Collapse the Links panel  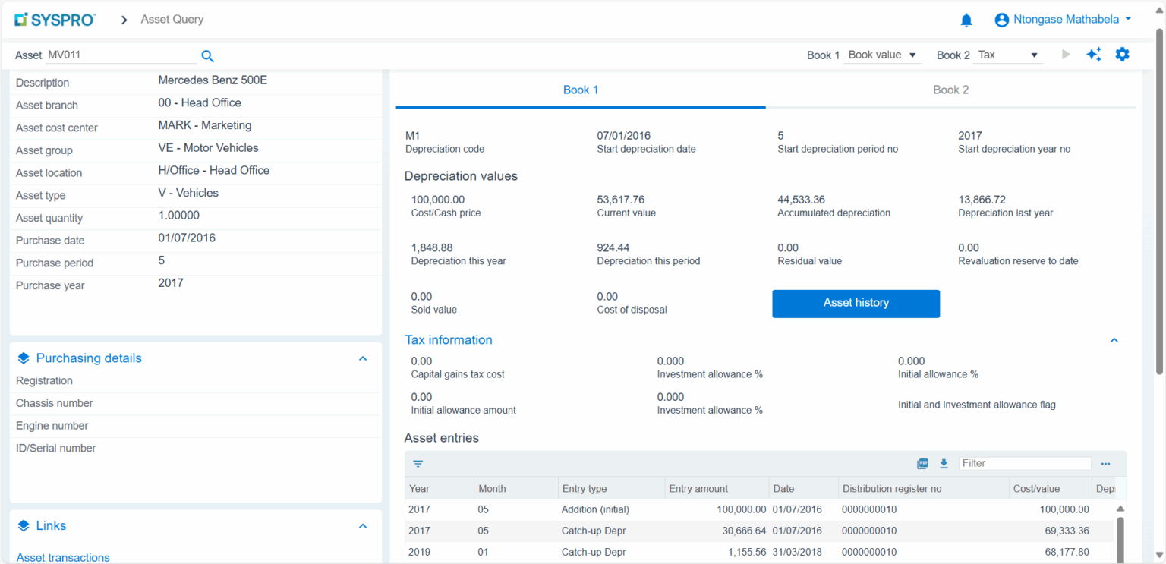coord(363,525)
